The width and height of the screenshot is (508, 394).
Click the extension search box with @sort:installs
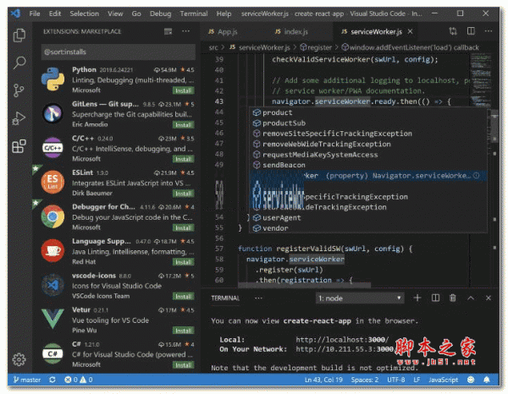tap(119, 52)
